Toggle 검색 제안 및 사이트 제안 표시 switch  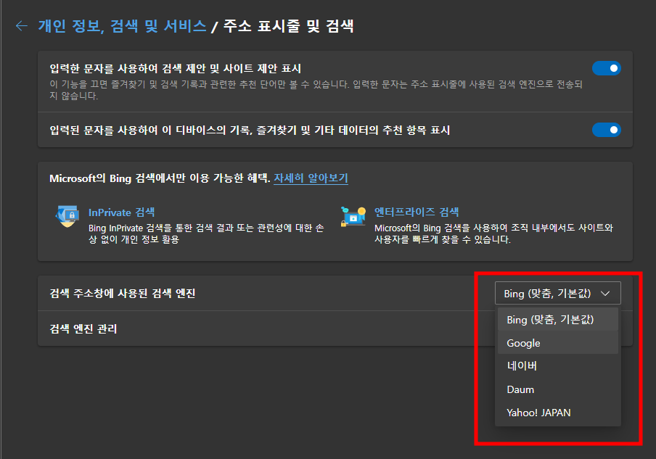click(606, 68)
